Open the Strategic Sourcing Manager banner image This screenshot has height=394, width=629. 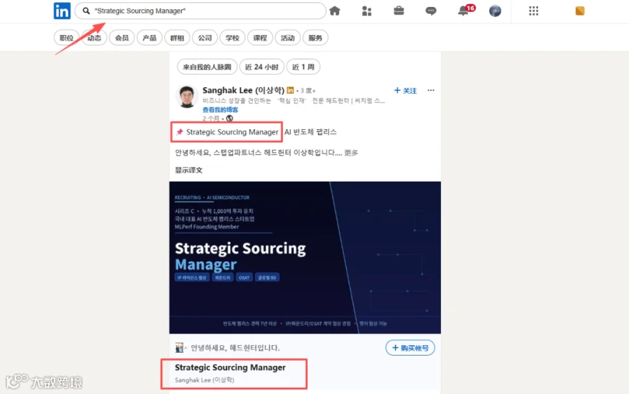pos(305,257)
